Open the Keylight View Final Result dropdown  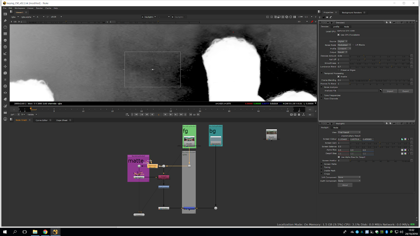349,132
